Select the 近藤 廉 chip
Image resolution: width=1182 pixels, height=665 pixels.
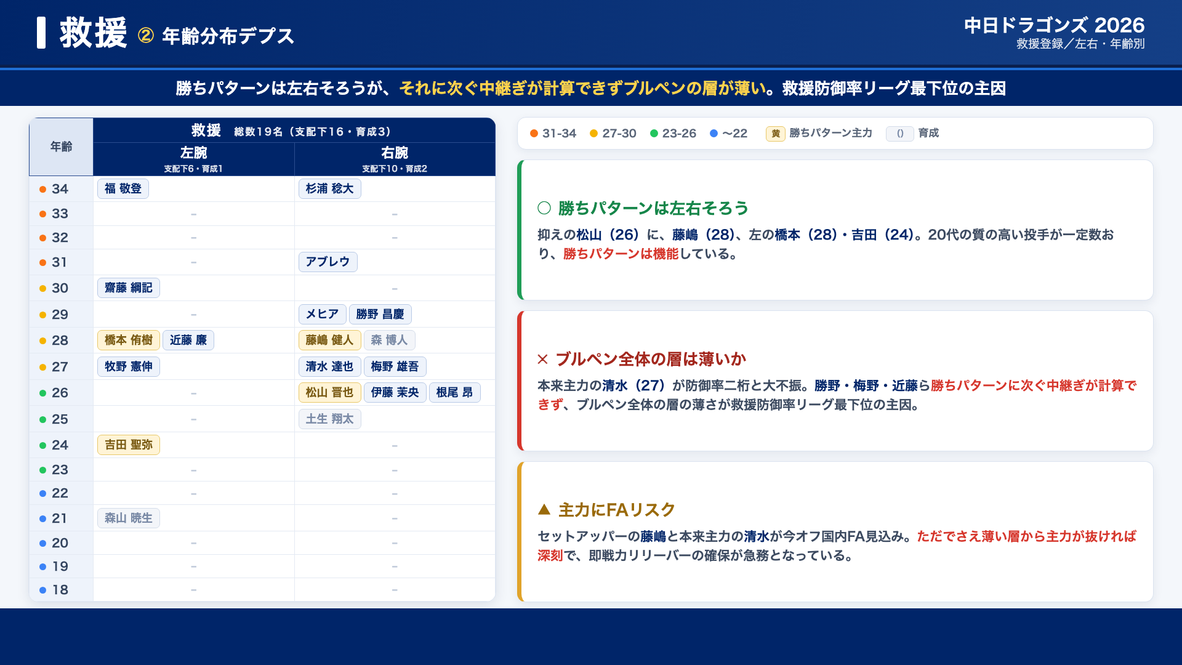coord(188,340)
